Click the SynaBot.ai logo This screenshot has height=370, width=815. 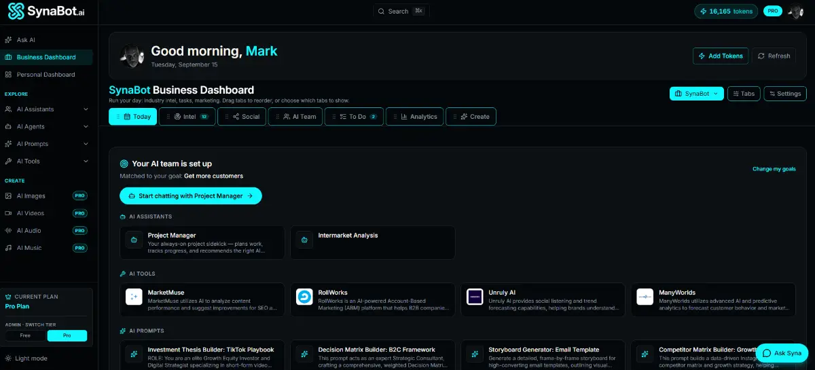[46, 12]
